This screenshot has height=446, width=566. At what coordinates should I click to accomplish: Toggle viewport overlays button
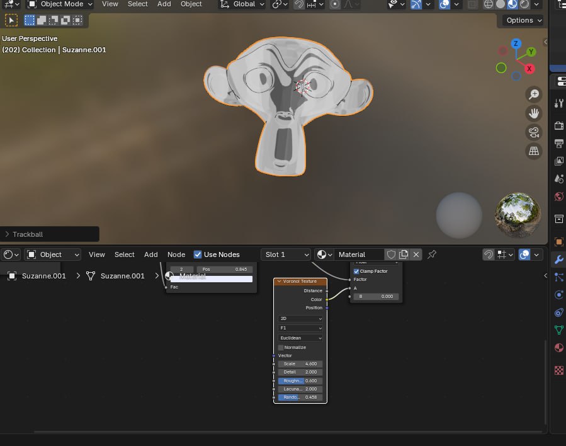pos(444,4)
